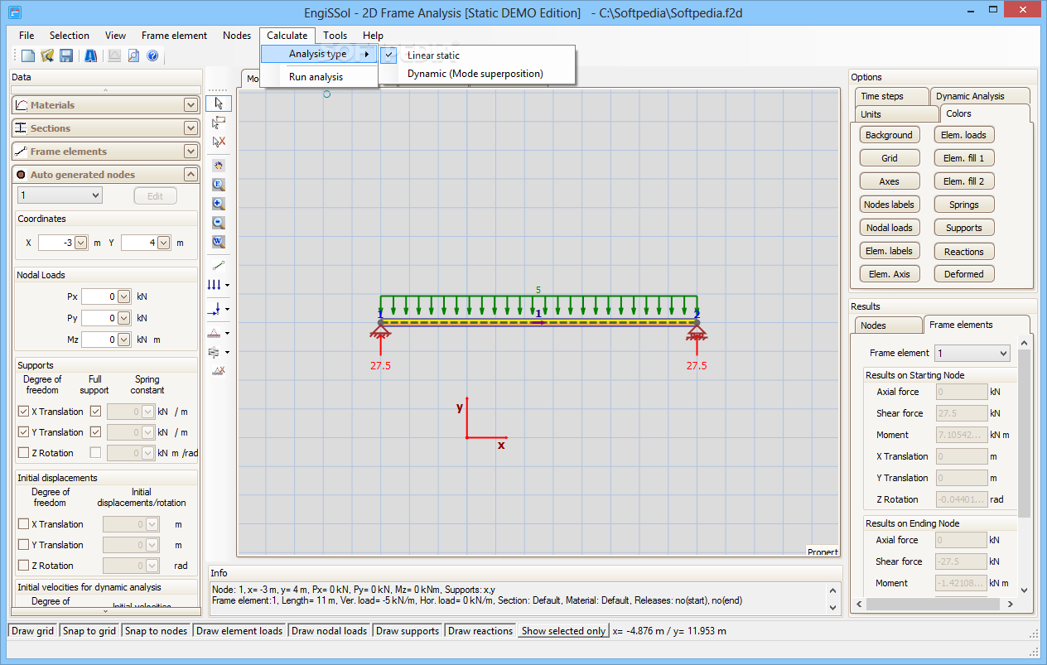Click the Reactions color button
The height and width of the screenshot is (665, 1047).
coord(964,252)
